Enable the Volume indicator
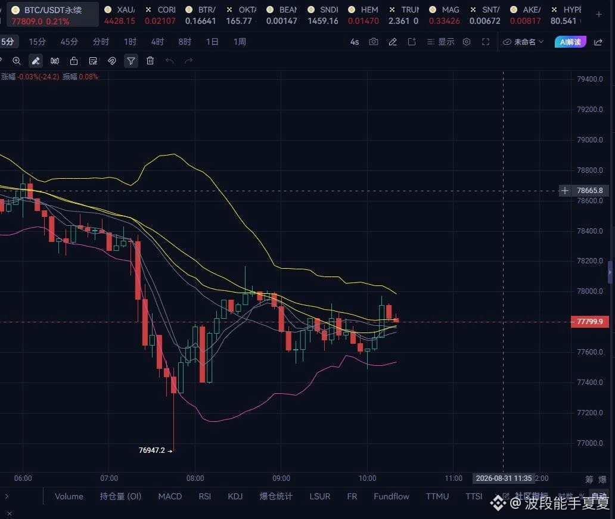Viewport: 615px width, 519px height. [69, 496]
